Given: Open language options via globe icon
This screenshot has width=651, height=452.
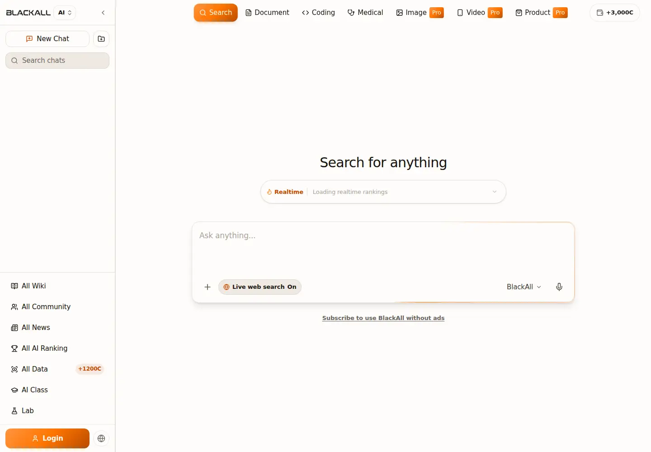Looking at the screenshot, I should pyautogui.click(x=101, y=438).
